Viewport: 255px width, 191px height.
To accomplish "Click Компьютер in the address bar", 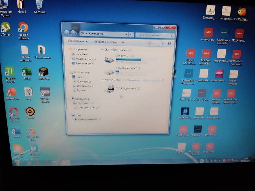I will pyautogui.click(x=96, y=34).
